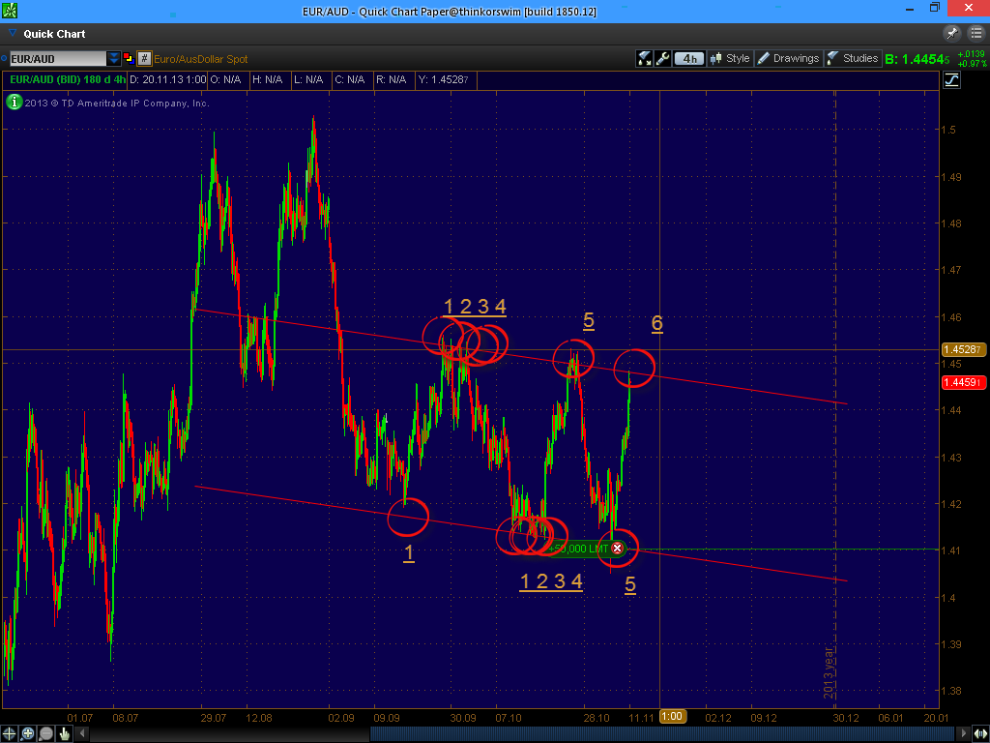Click the green info icon on chart

[14, 102]
